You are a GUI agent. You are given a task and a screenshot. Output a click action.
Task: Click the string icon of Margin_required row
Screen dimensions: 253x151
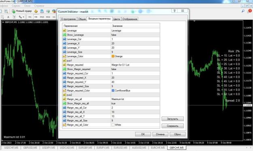64,65
